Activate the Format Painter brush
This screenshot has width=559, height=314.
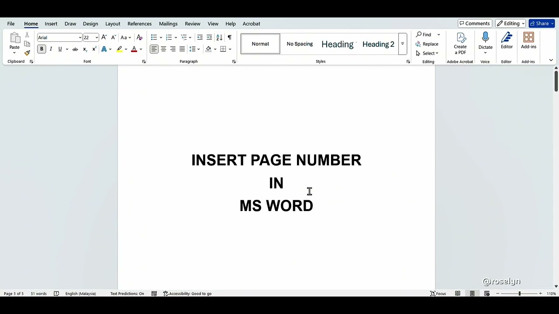(27, 53)
